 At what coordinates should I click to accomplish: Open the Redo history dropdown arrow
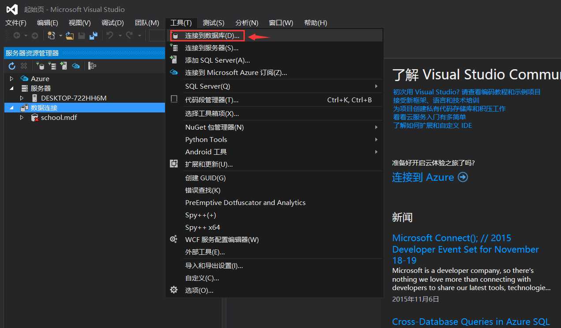[139, 36]
